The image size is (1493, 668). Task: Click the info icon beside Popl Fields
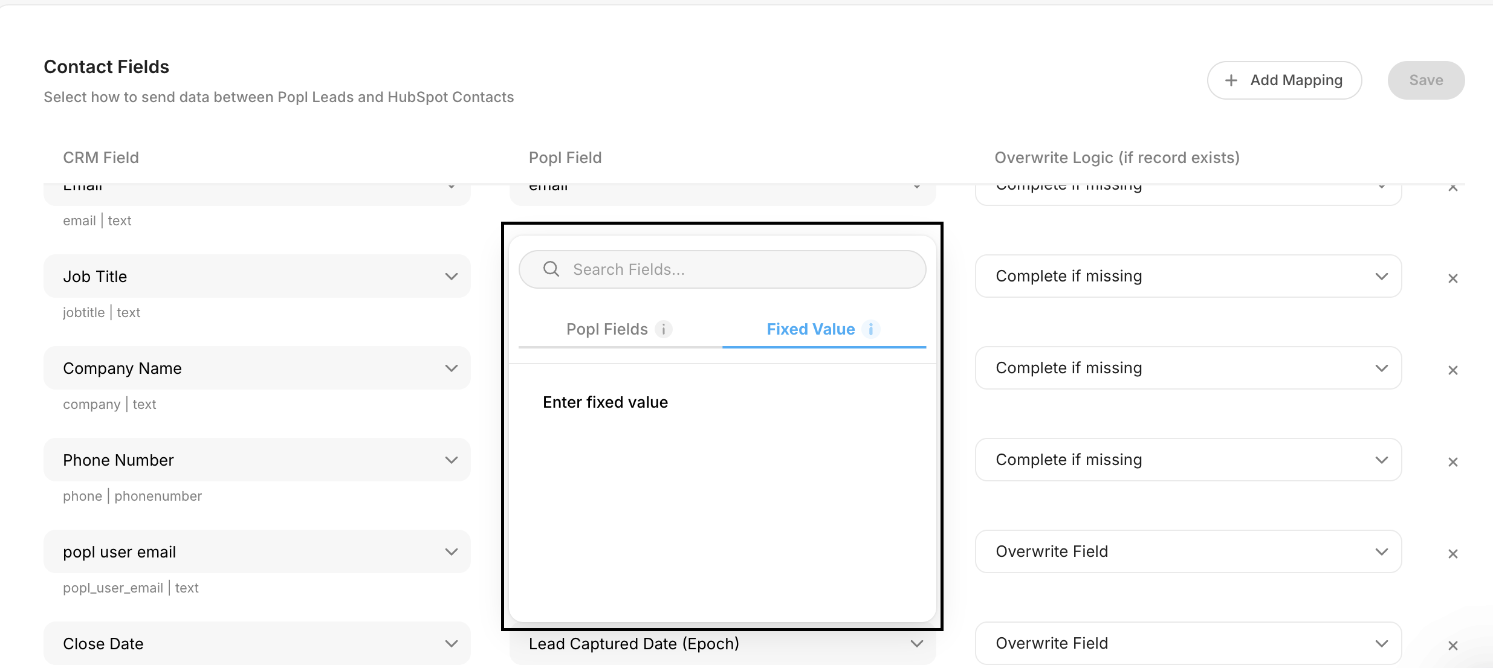tap(664, 329)
